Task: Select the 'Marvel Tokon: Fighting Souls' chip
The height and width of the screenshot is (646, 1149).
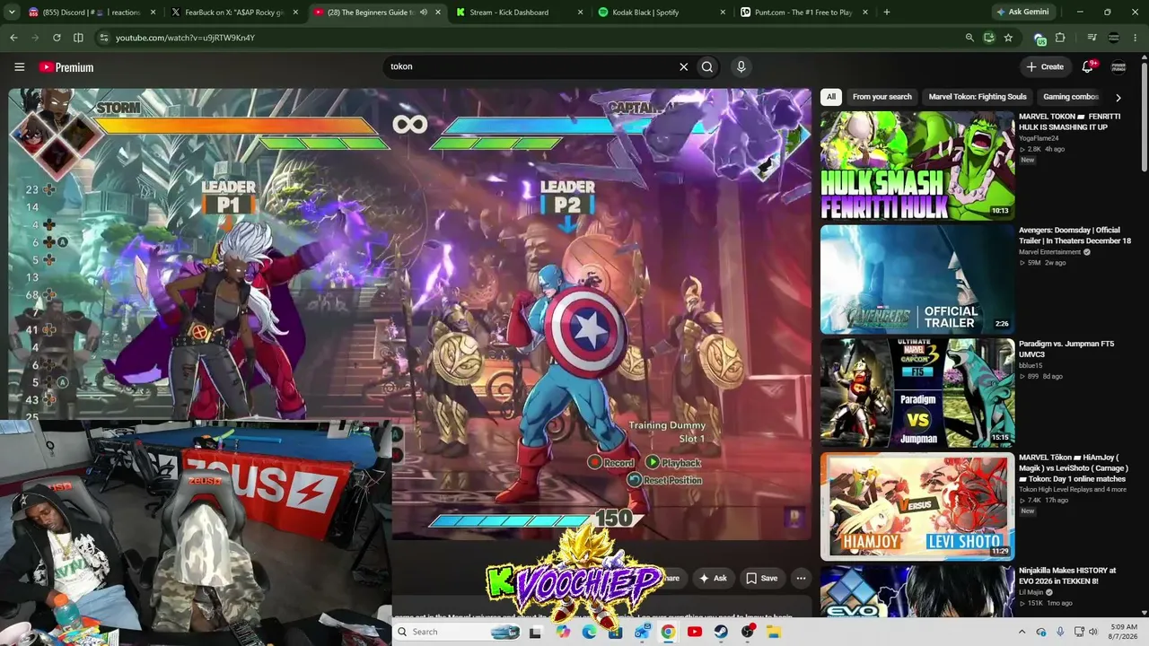Action: pos(978,97)
